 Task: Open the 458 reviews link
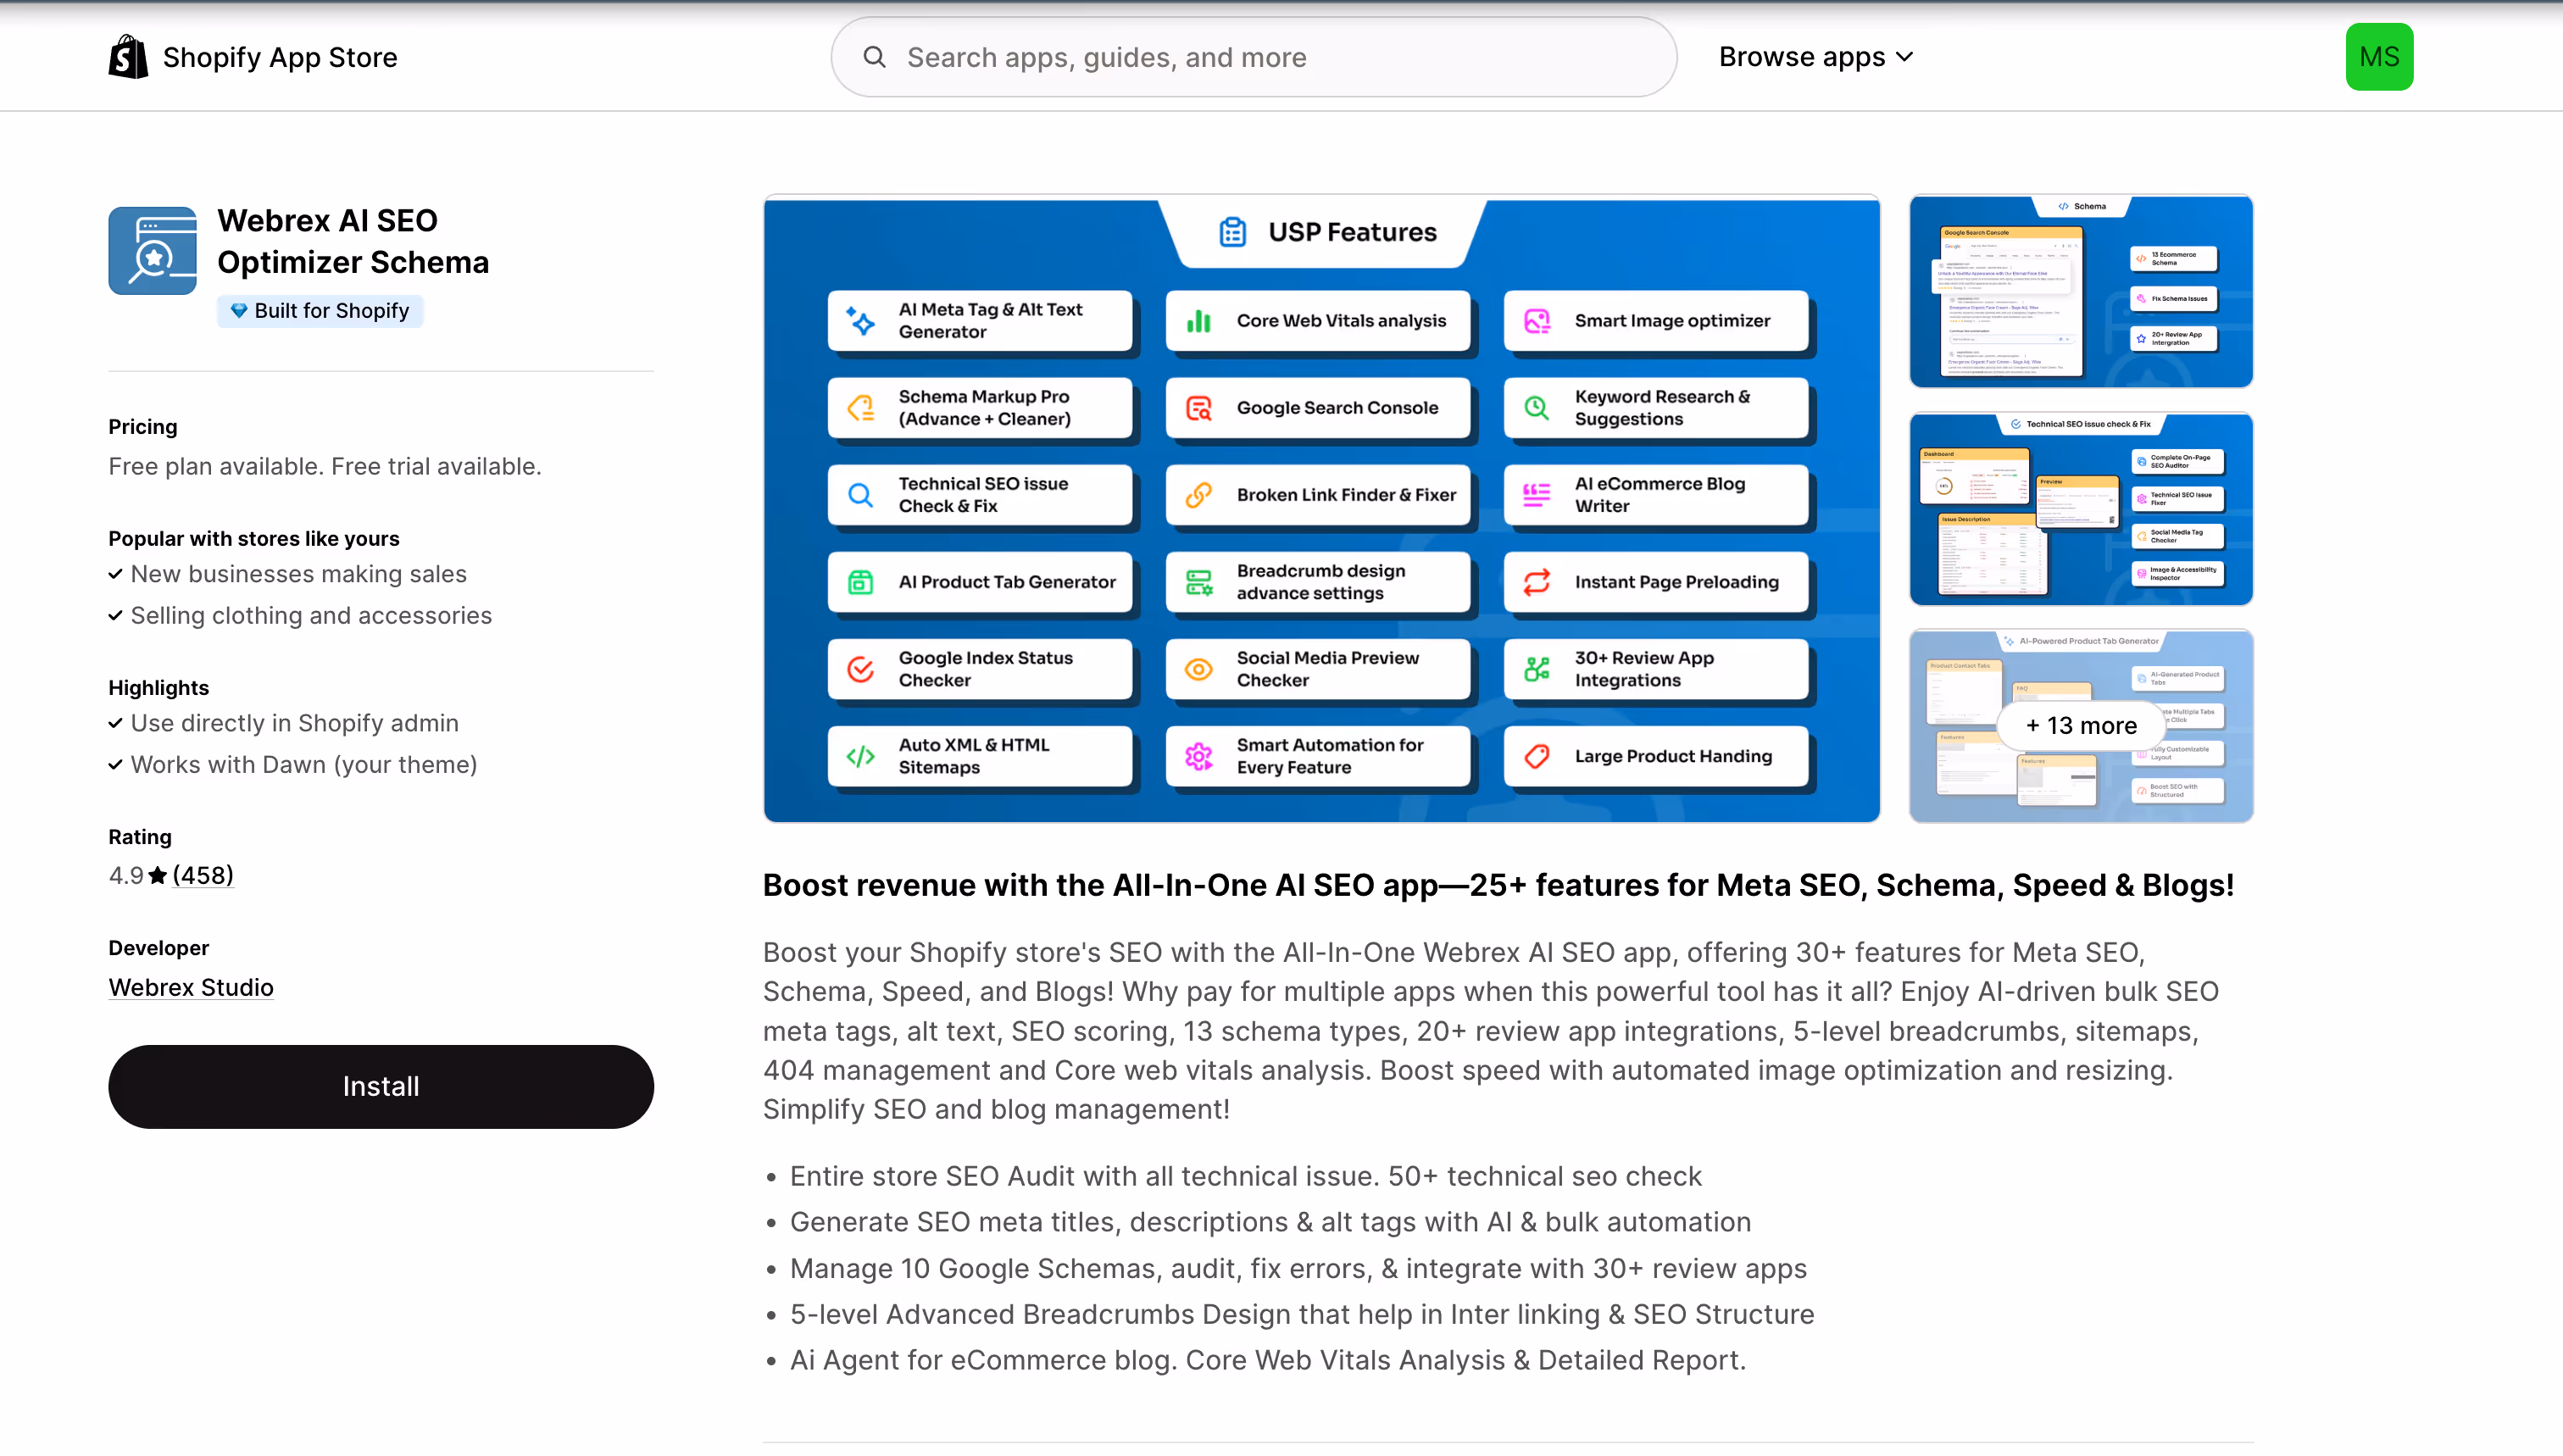point(203,875)
